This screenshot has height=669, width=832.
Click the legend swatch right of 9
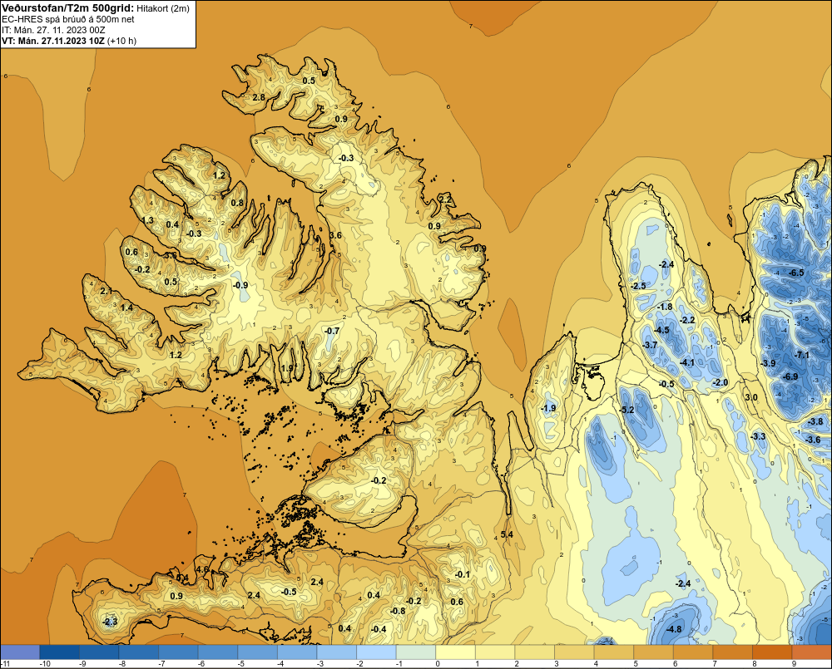point(812,652)
